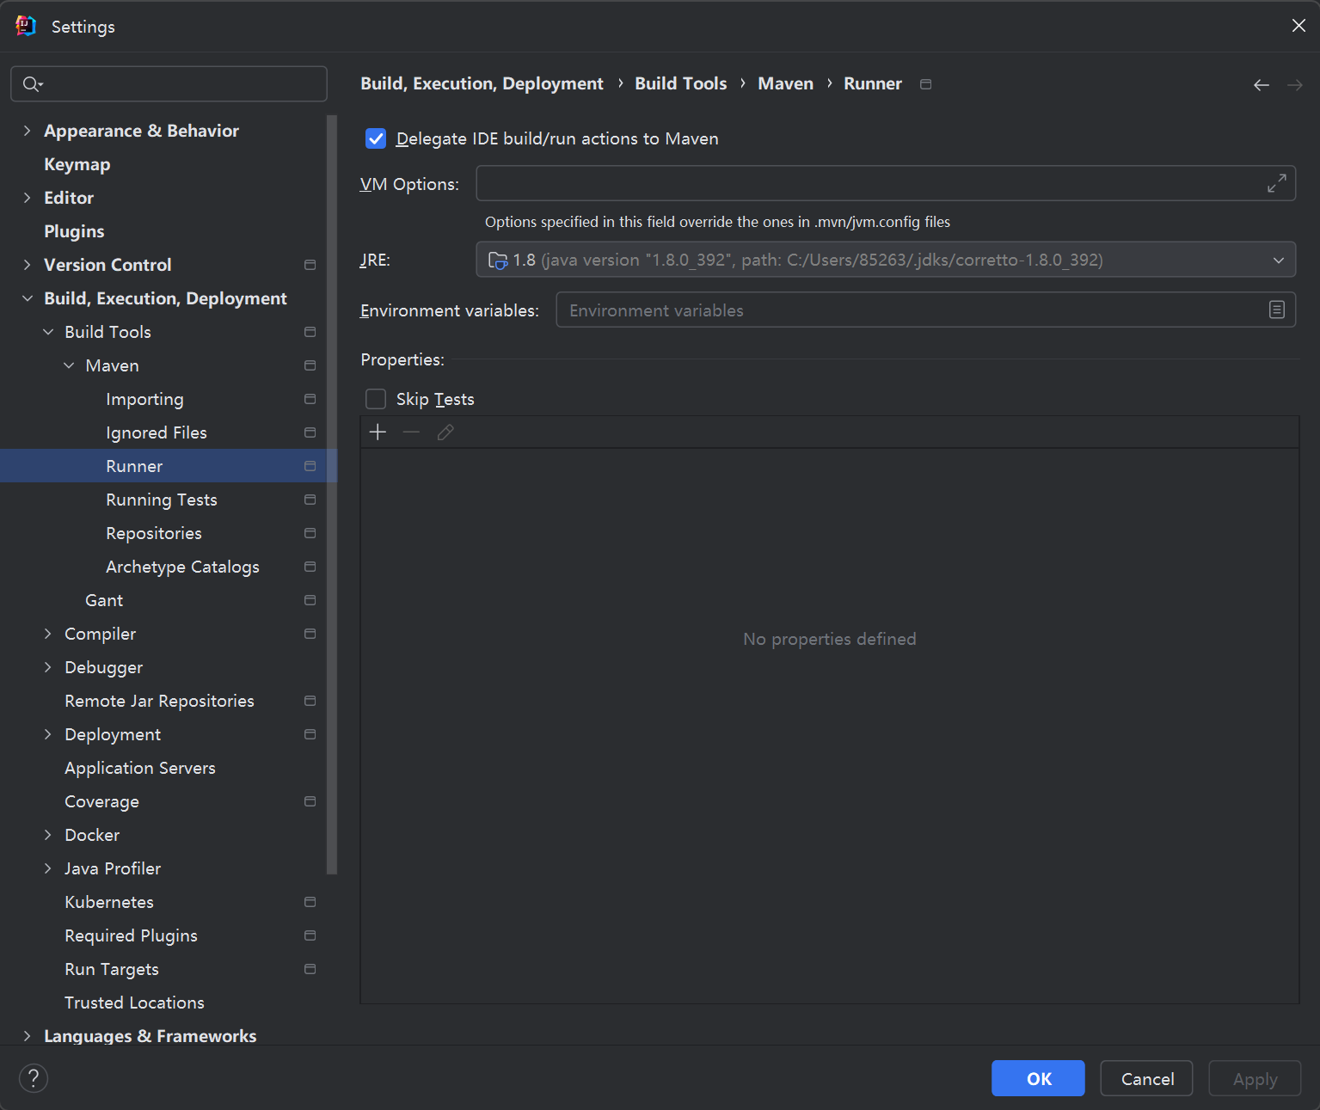This screenshot has height=1110, width=1320.
Task: Expand the VM Options field editor
Action: click(x=1277, y=183)
